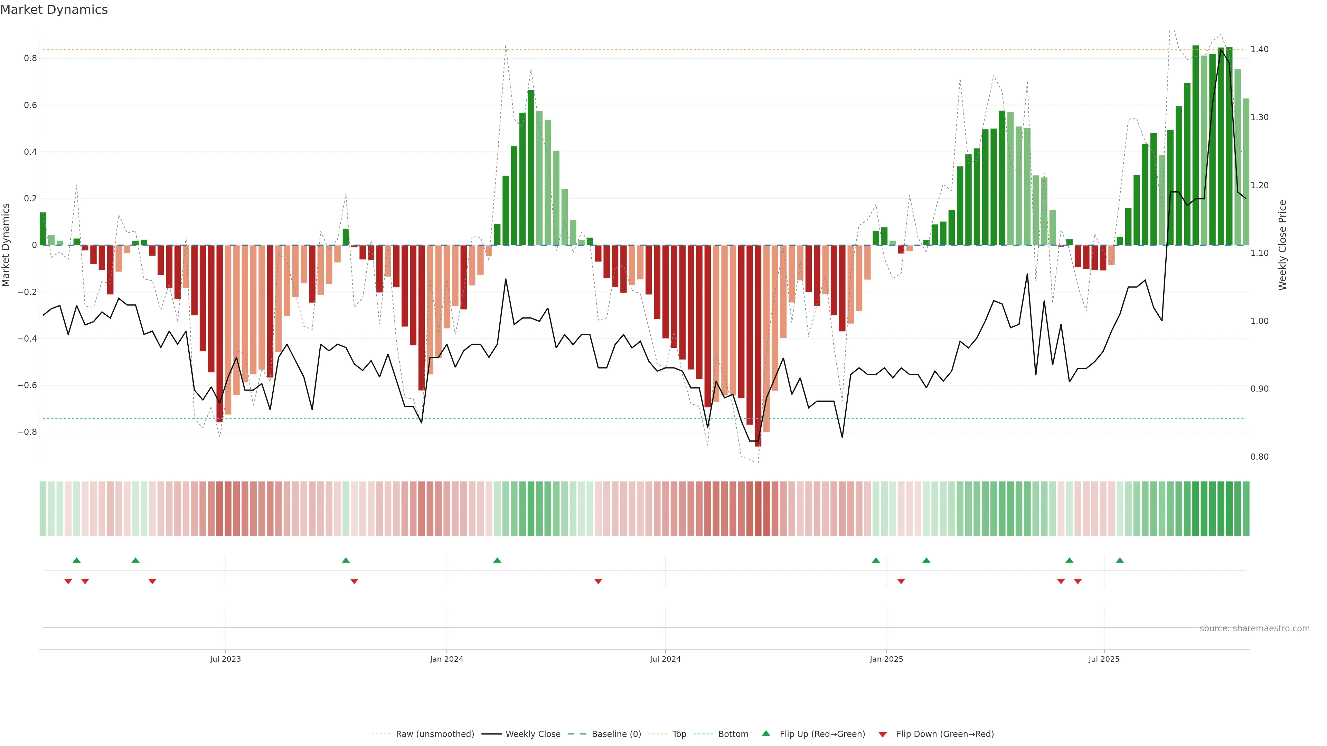The height and width of the screenshot is (746, 1327).
Task: Click the green Flip Up legend triangle icon
Action: (766, 733)
